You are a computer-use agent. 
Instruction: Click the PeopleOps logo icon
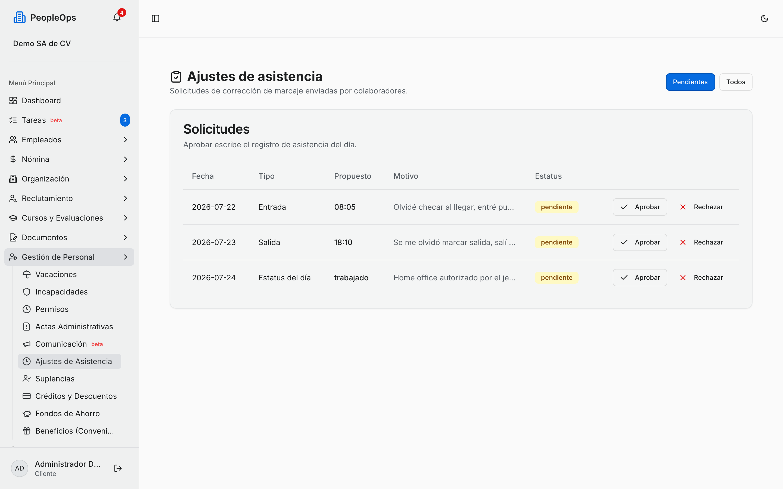coord(19,17)
